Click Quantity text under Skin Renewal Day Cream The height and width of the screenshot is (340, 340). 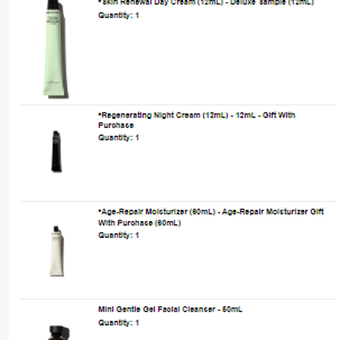(118, 15)
